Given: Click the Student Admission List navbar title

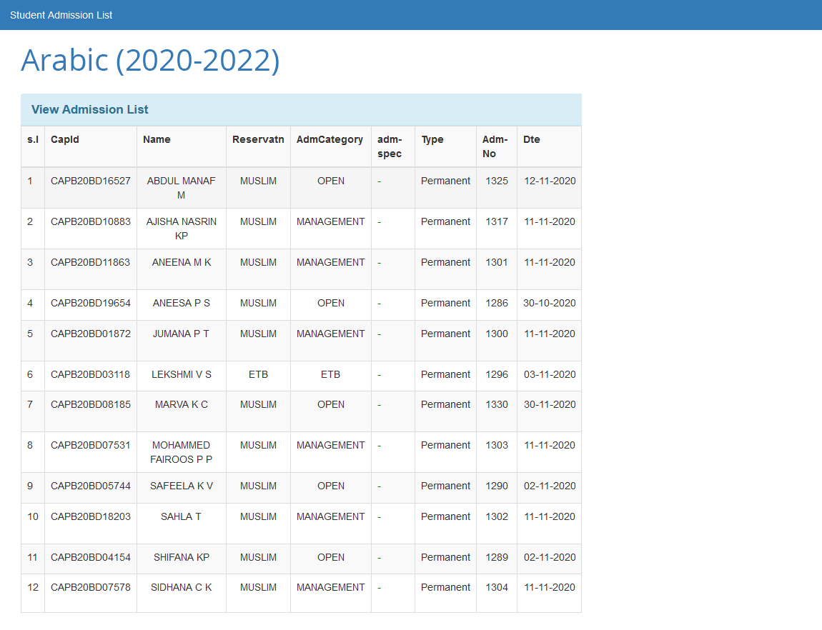Looking at the screenshot, I should (61, 15).
